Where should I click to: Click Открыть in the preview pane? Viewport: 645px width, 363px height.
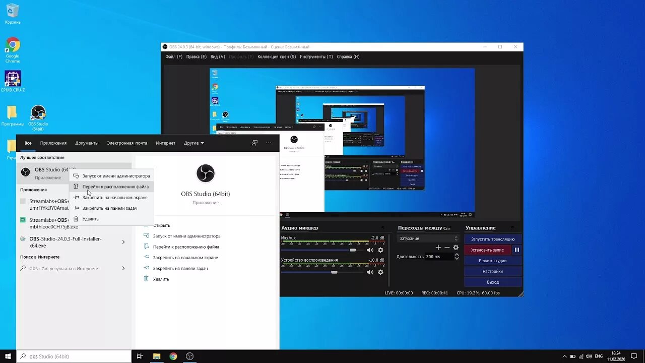(x=162, y=225)
